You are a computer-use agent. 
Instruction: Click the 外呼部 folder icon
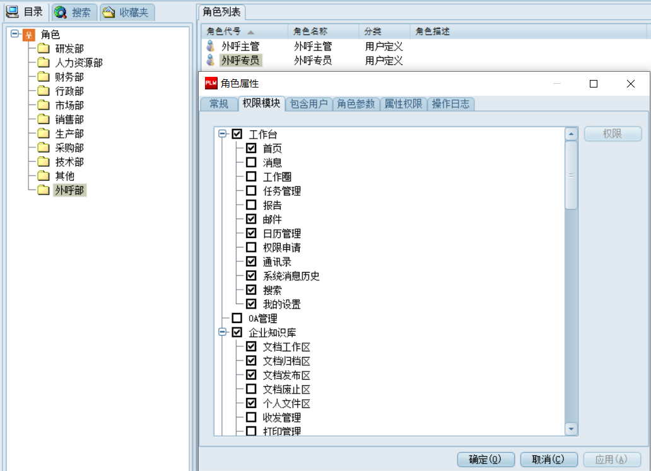pos(43,190)
